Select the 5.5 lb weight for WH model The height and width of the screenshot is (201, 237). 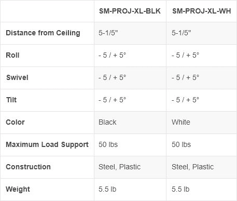pyautogui.click(x=180, y=189)
